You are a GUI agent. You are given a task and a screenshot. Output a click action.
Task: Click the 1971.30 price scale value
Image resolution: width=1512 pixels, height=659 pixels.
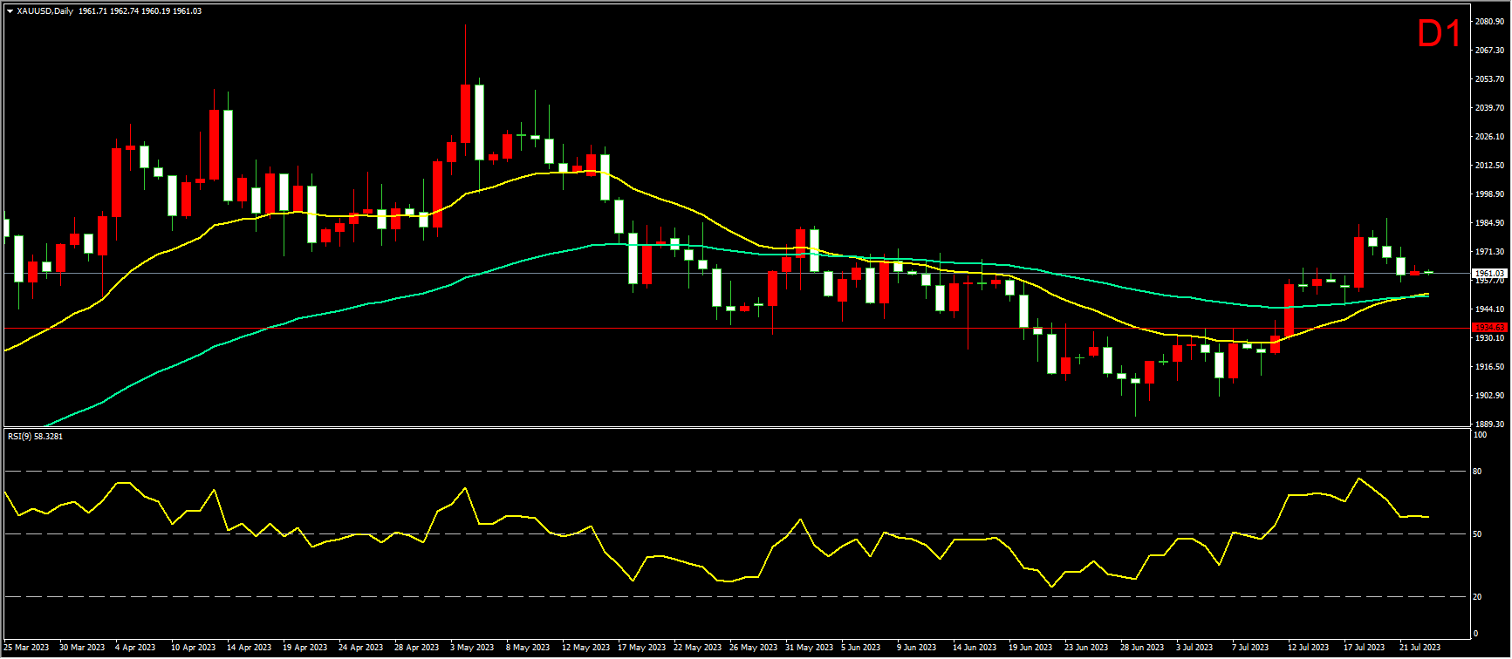1488,252
